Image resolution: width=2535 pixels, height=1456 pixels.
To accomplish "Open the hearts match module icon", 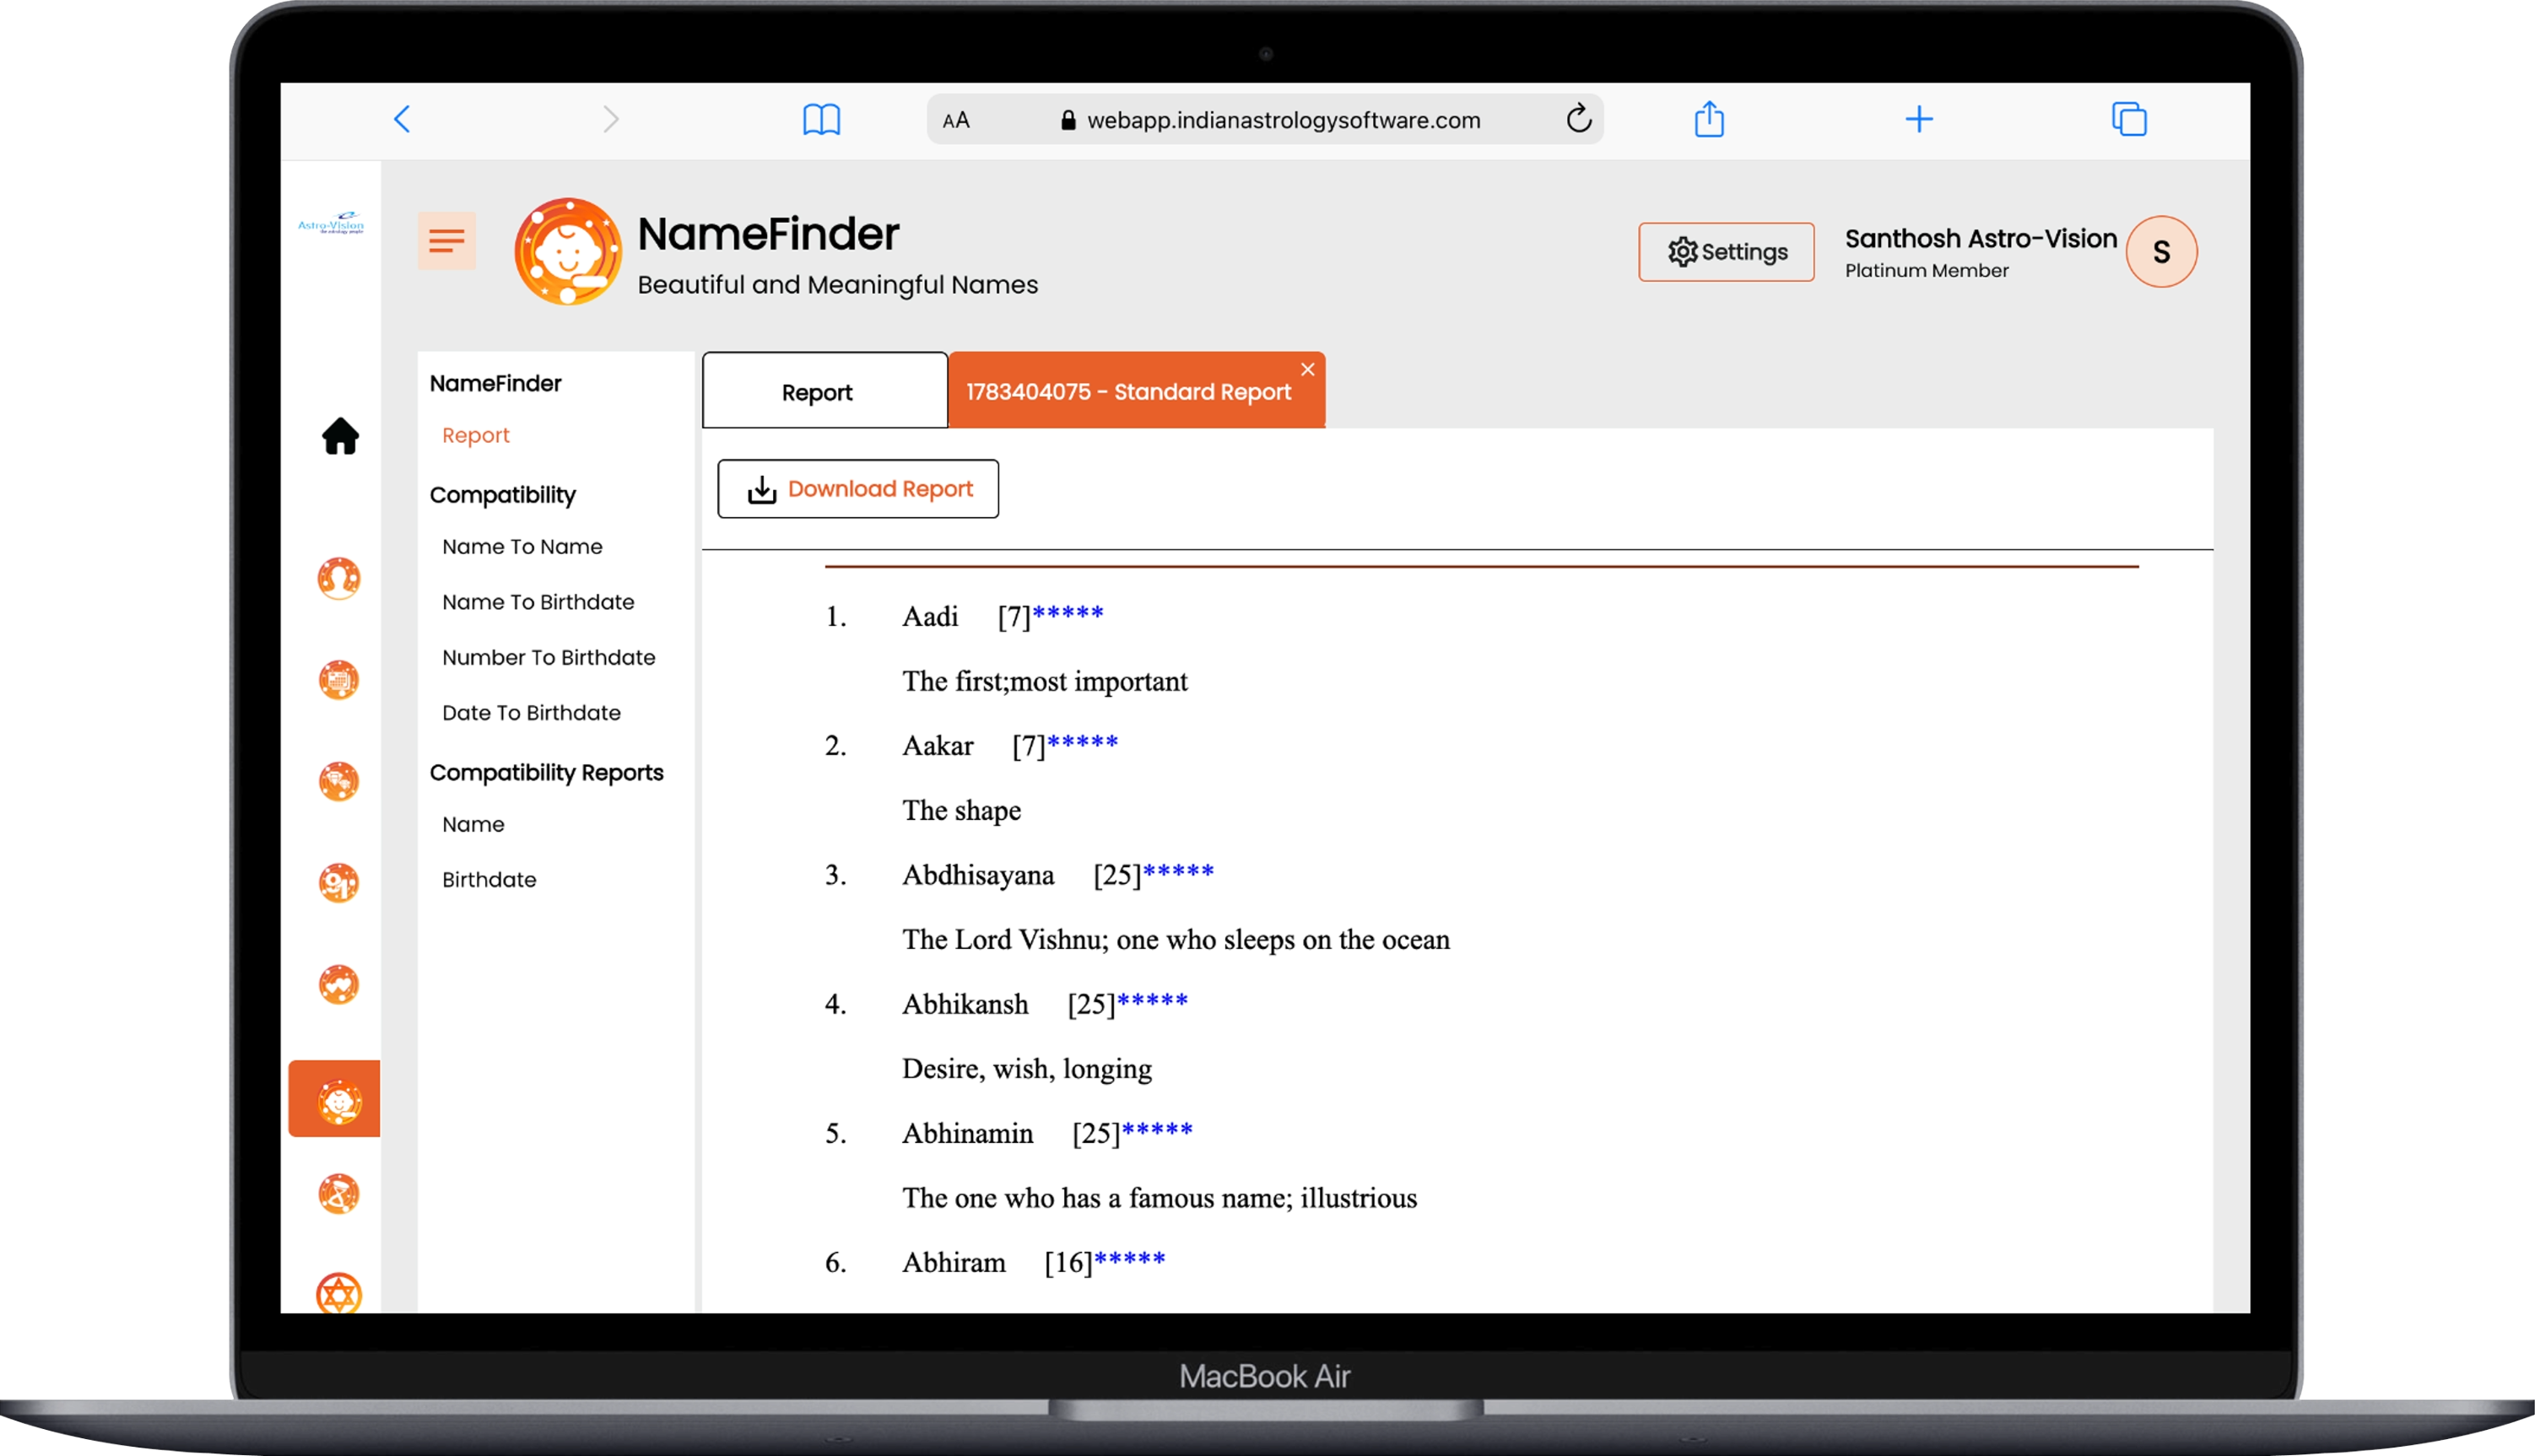I will 339,985.
